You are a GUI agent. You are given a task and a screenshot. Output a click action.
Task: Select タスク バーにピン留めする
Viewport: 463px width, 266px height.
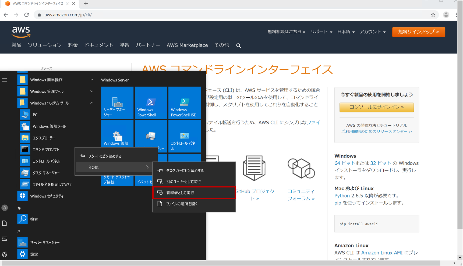coord(194,171)
